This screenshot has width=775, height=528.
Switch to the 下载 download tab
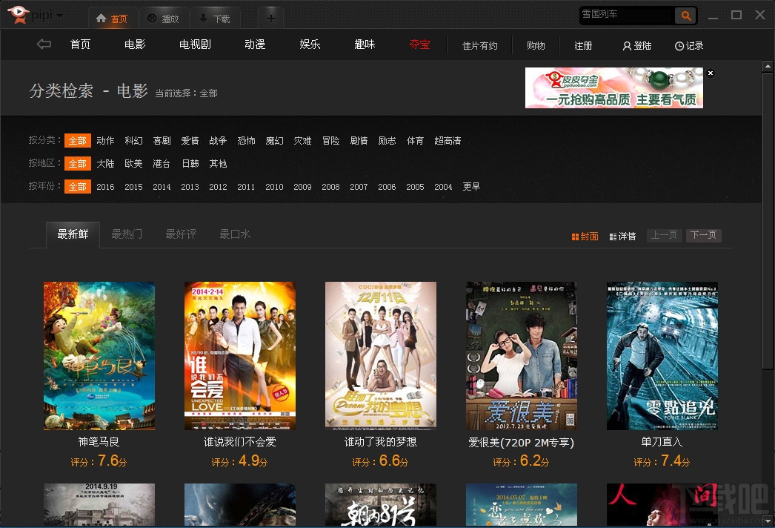(x=216, y=19)
